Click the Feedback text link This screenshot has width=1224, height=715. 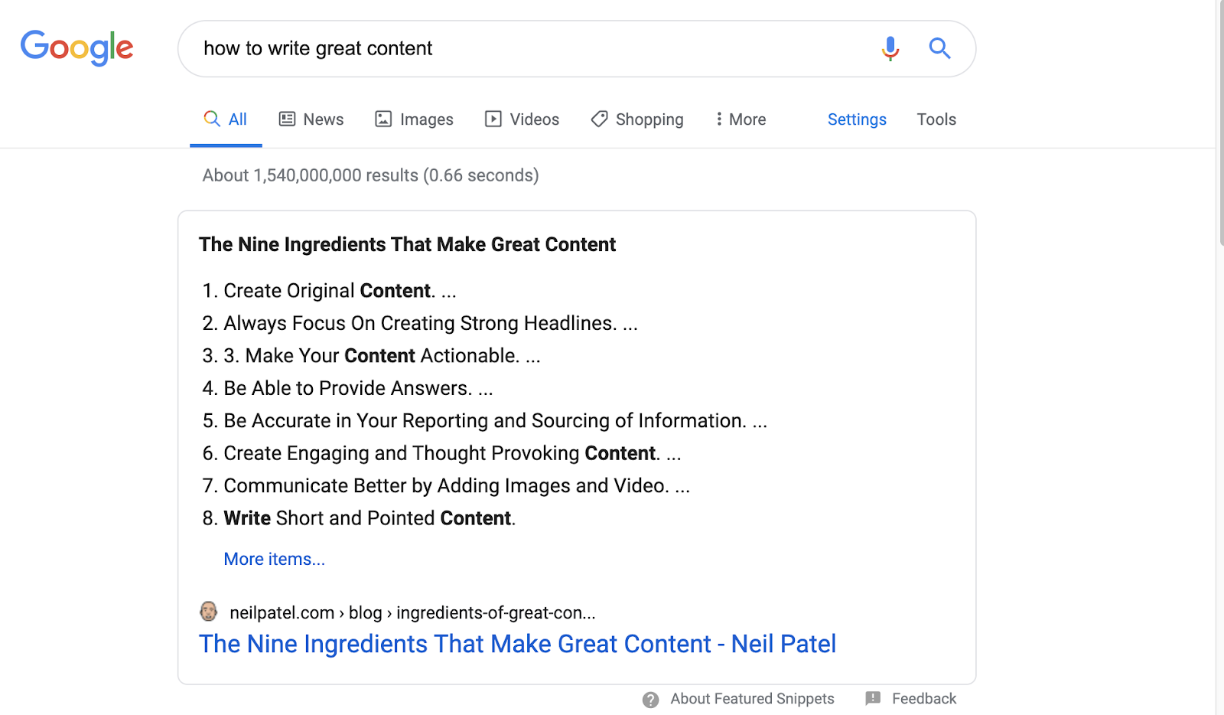(x=924, y=698)
